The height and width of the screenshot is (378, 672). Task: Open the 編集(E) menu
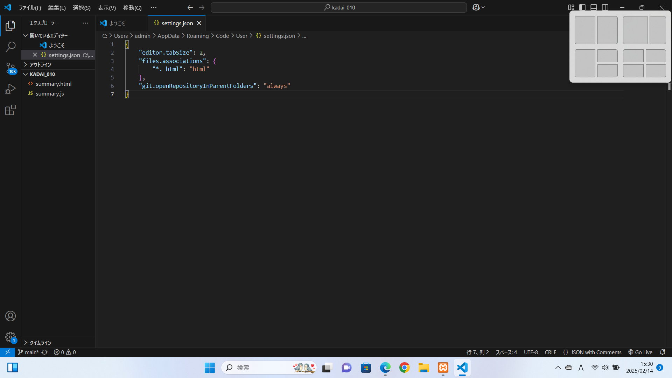[57, 7]
